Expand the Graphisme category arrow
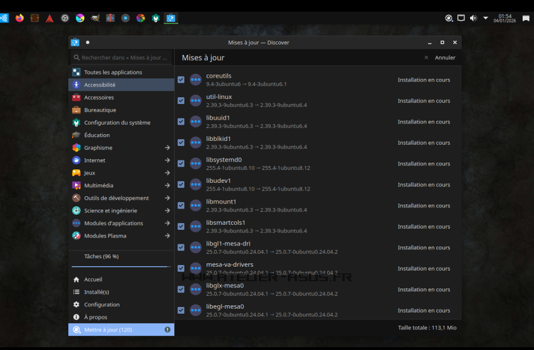This screenshot has height=350, width=534. [x=167, y=148]
